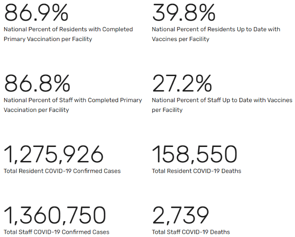Click 'National Percent of Residents with Completed' text
This screenshot has height=237, width=295.
(68, 29)
